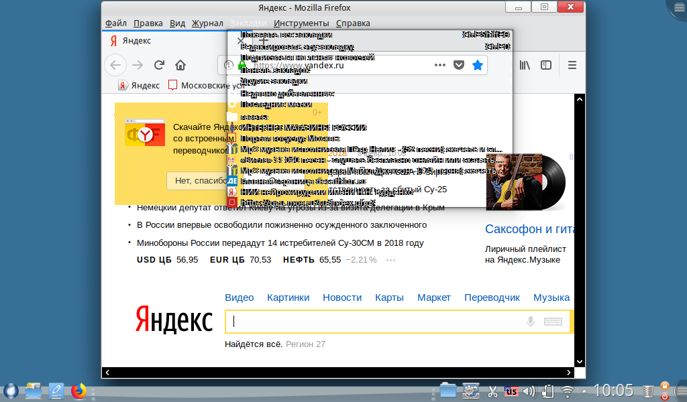Open a new tab with plus button
The image size is (687, 402).
(x=263, y=41)
